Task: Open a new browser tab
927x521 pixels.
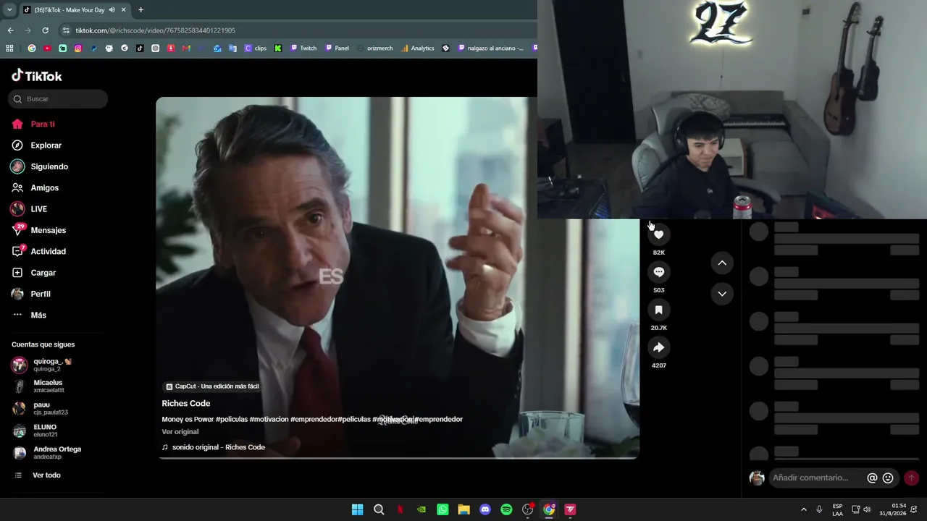Action: coord(140,10)
